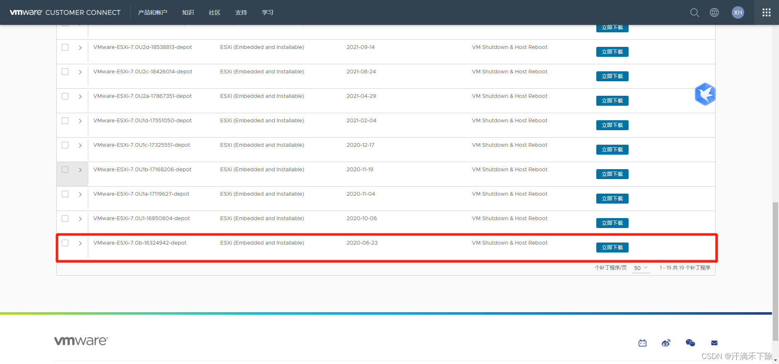
Task: Click the 2020-10-06 release date
Action: (362, 218)
